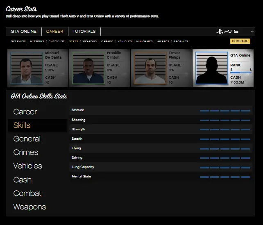263x225 pixels.
Task: Show the Minigames page
Action: coord(145,41)
